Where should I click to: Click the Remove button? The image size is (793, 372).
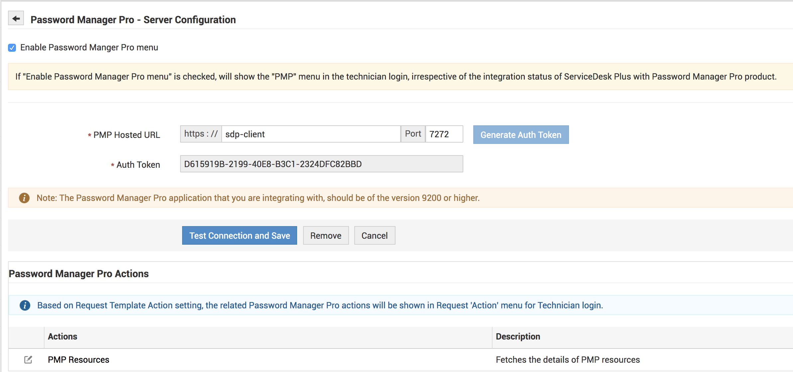(326, 235)
